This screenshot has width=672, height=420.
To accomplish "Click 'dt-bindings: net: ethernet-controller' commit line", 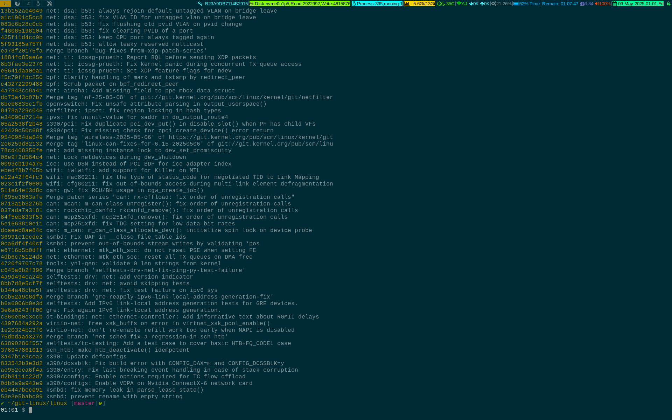I will 160,317.
